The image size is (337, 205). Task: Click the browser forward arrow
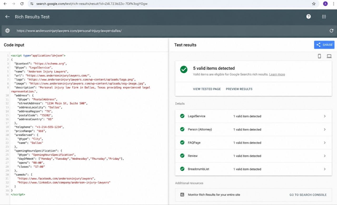[13, 4]
